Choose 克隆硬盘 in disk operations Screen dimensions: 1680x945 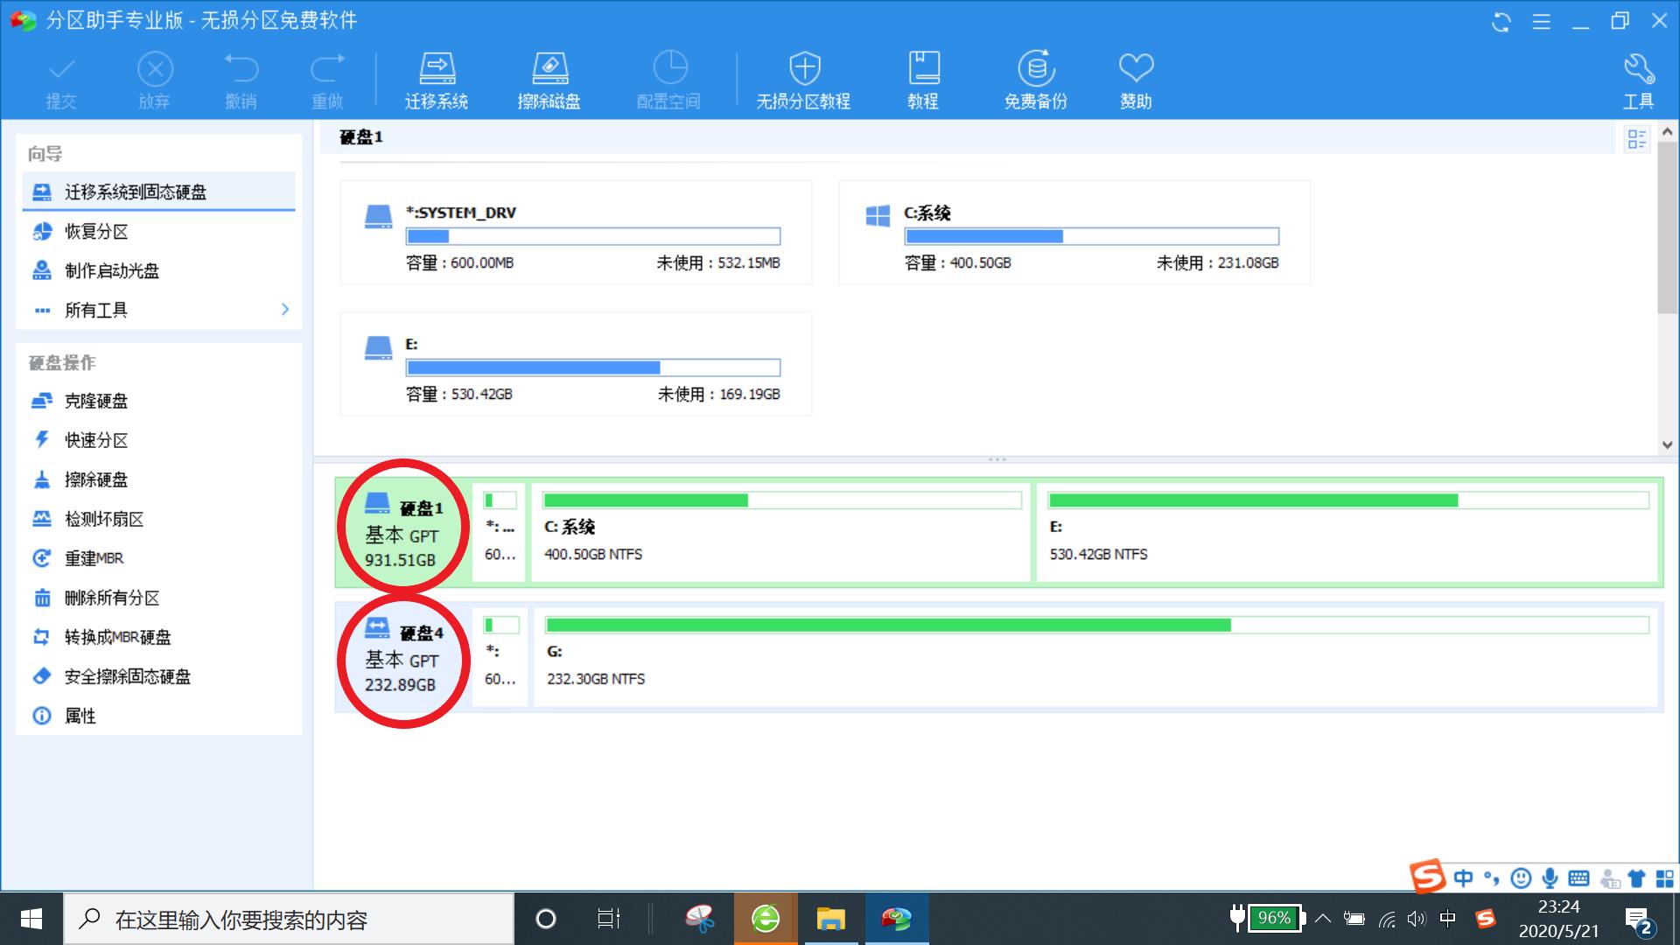click(x=96, y=401)
